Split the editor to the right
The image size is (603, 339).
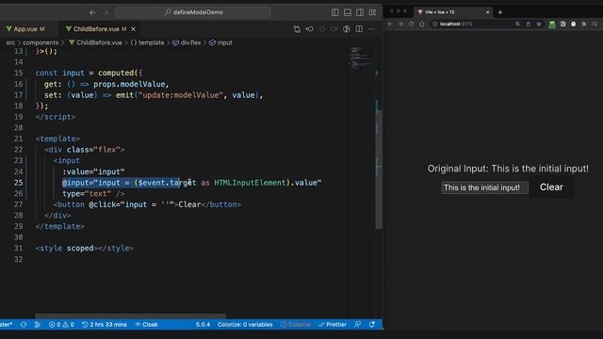(359, 29)
